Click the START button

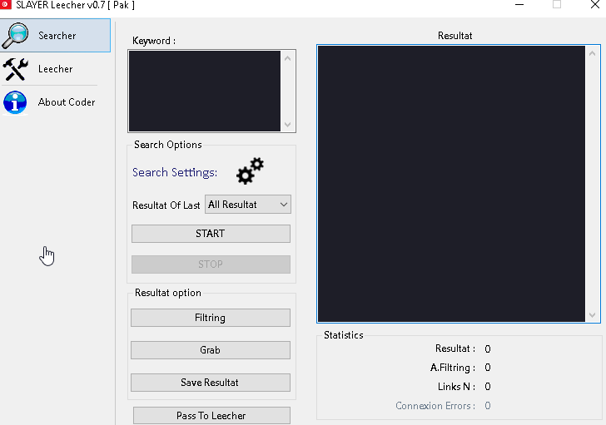click(x=211, y=234)
